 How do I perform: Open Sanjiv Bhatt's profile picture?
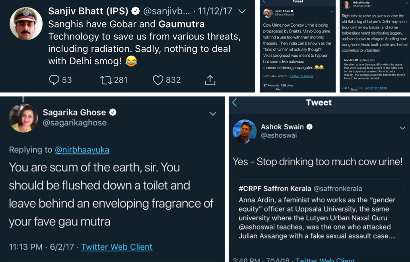26,23
